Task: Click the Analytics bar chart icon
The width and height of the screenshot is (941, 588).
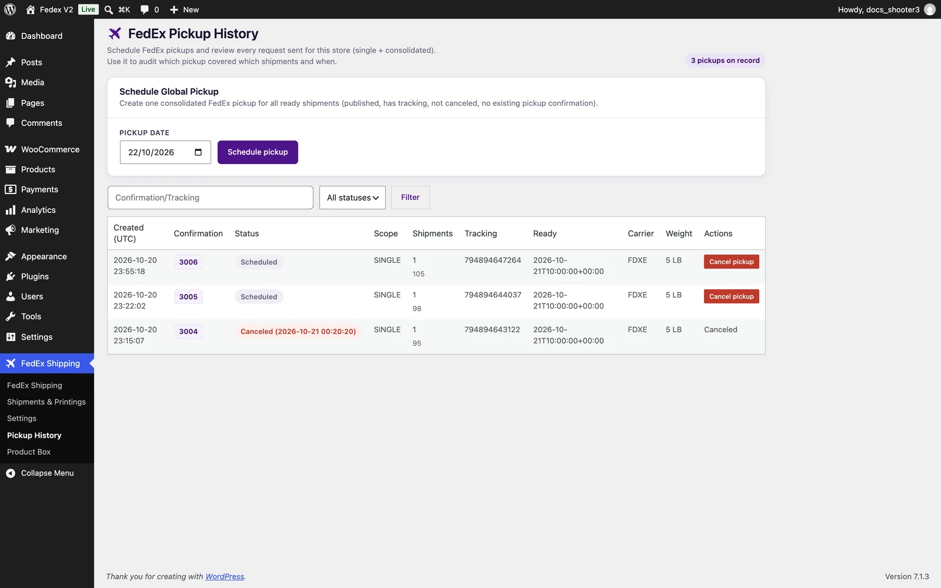Action: point(11,210)
